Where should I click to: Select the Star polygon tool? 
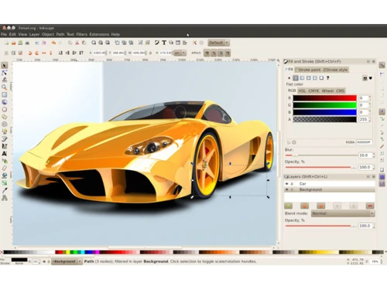[x=5, y=117]
